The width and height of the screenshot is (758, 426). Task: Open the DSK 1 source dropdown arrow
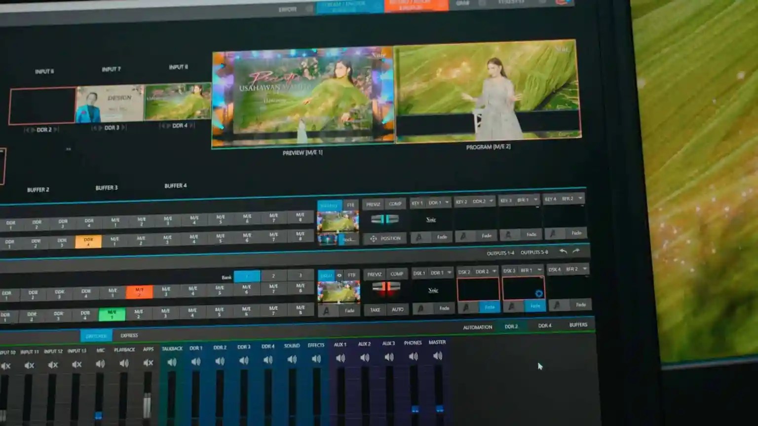[449, 273]
